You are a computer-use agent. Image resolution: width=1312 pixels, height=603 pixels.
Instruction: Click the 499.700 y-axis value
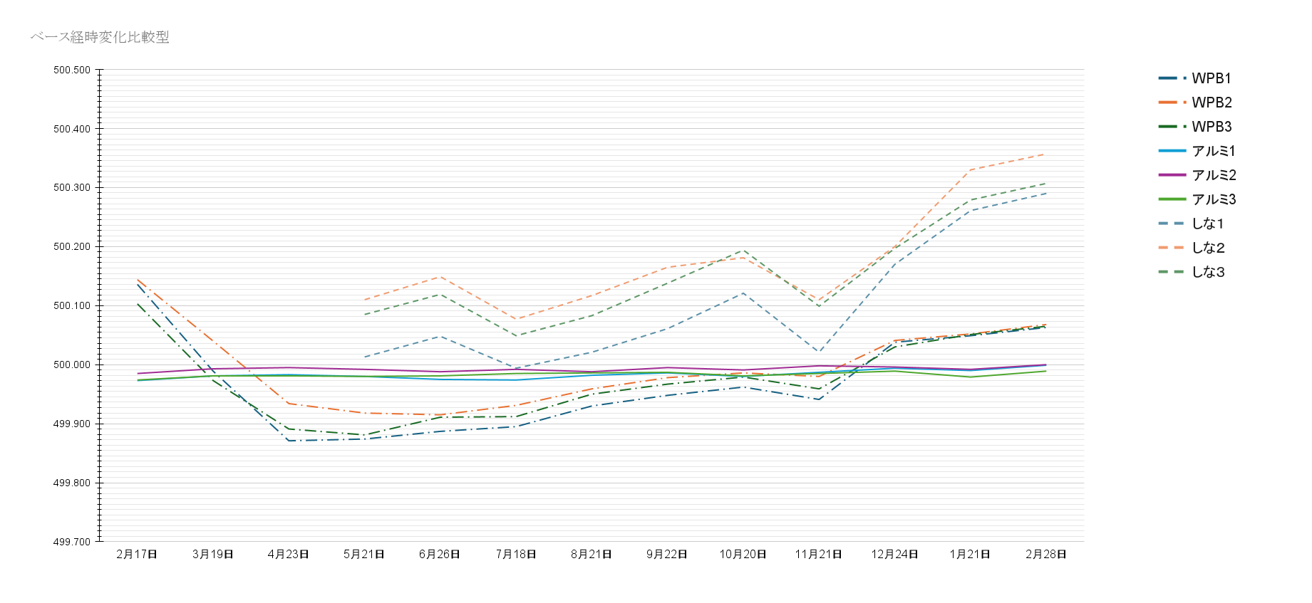tap(72, 542)
